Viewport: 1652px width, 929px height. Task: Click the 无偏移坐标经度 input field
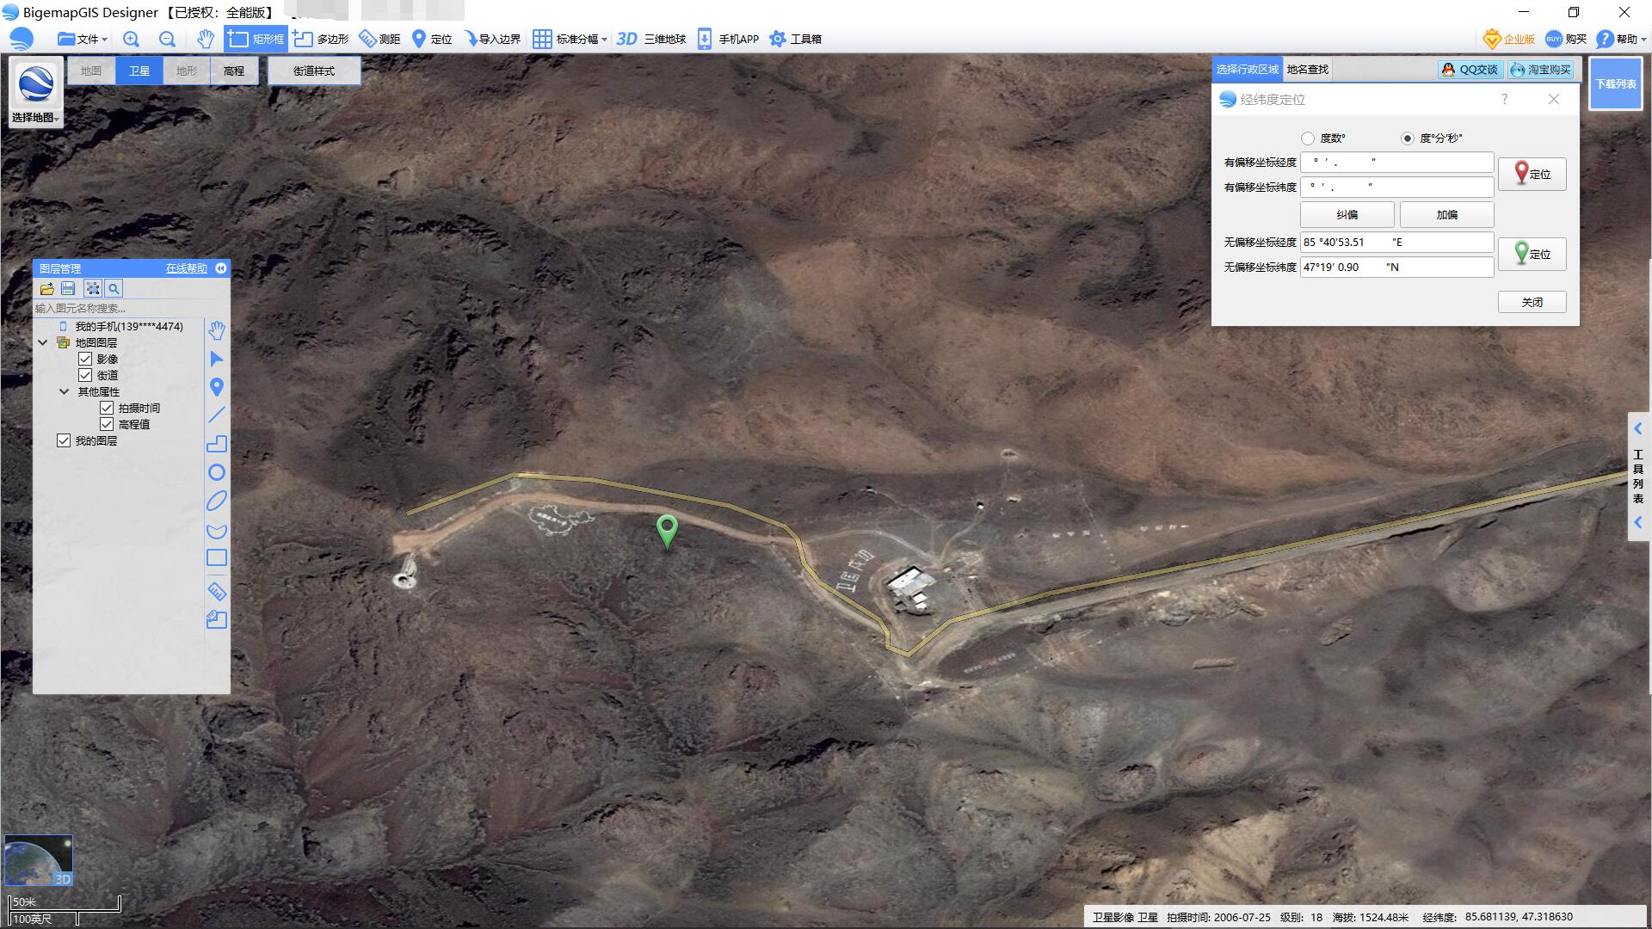pyautogui.click(x=1396, y=242)
